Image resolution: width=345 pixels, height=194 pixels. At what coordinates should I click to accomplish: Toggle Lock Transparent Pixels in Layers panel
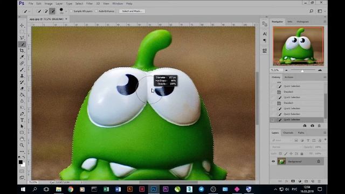pos(280,154)
